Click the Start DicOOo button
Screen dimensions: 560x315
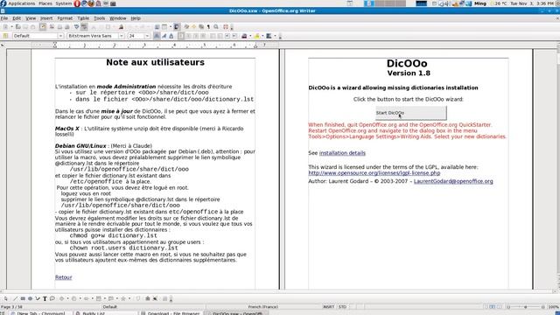[x=410, y=113]
